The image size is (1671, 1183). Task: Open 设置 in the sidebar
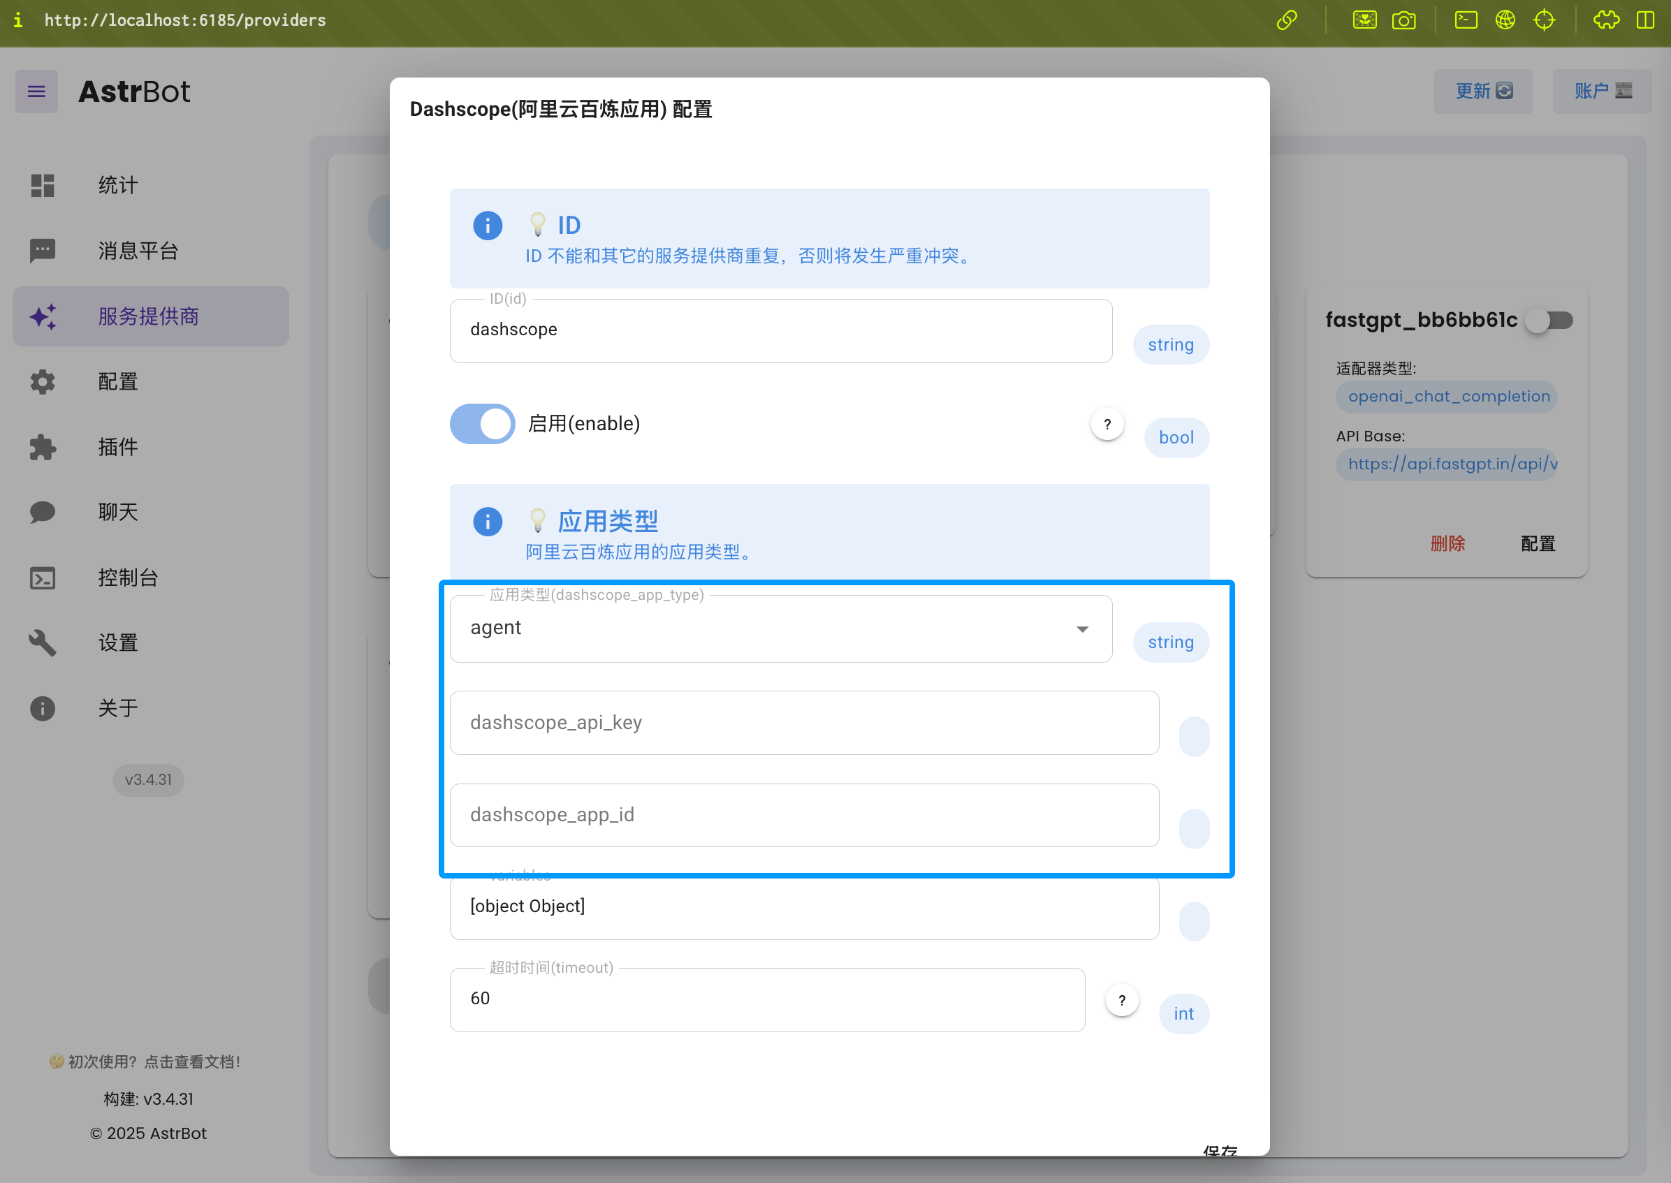click(151, 642)
